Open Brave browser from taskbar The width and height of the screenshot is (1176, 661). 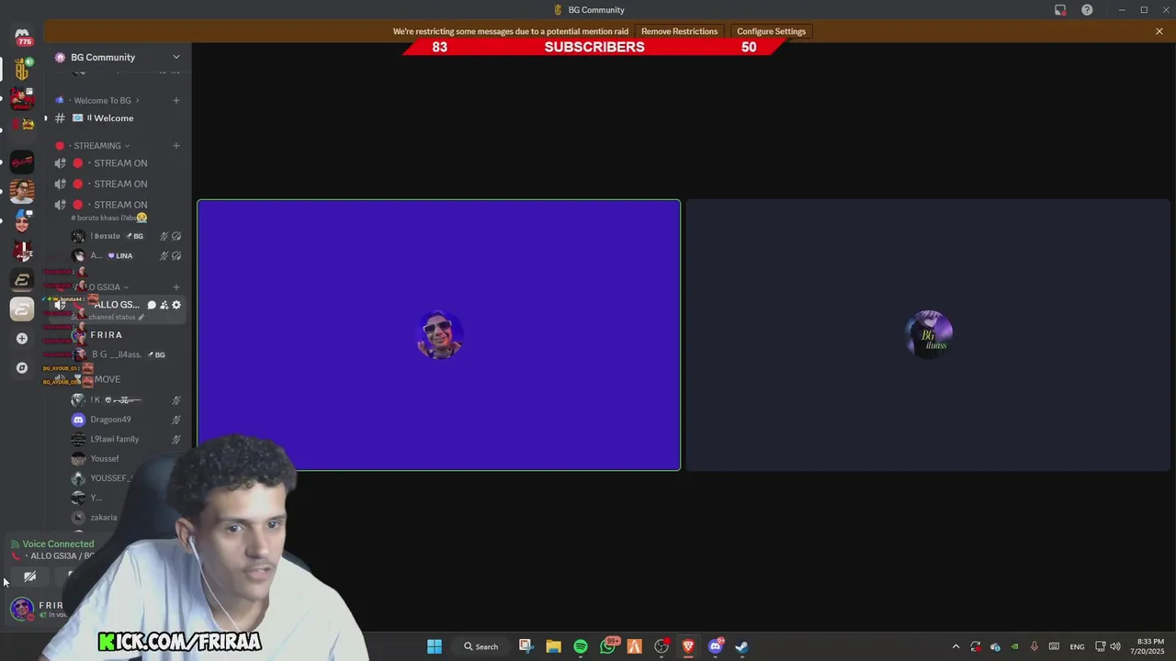click(688, 646)
